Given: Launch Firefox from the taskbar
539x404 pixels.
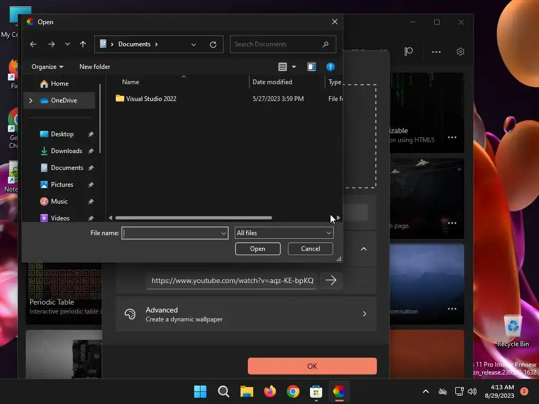Looking at the screenshot, I should click(x=270, y=391).
